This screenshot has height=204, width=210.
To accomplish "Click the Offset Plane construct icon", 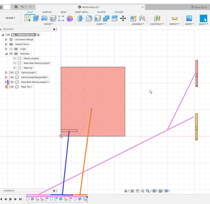I will (x=157, y=18).
